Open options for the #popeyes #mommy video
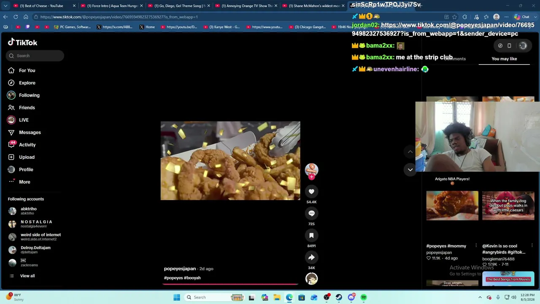540x304 pixels. pos(476,246)
